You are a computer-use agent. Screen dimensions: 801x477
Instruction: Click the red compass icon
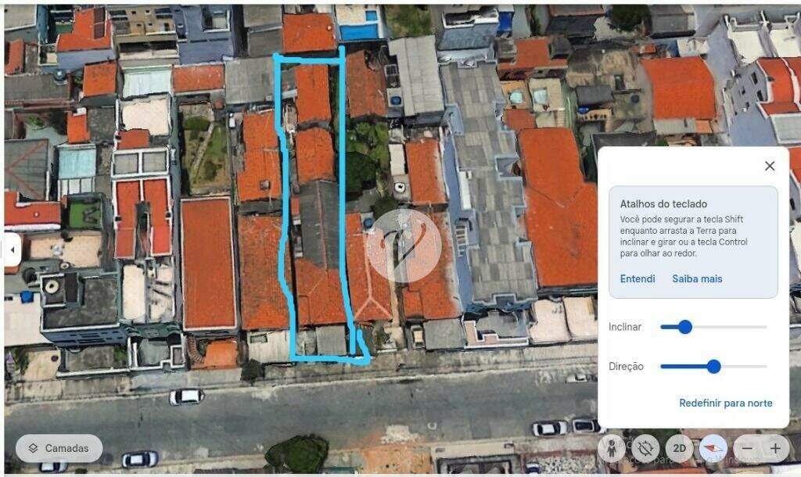click(x=713, y=448)
